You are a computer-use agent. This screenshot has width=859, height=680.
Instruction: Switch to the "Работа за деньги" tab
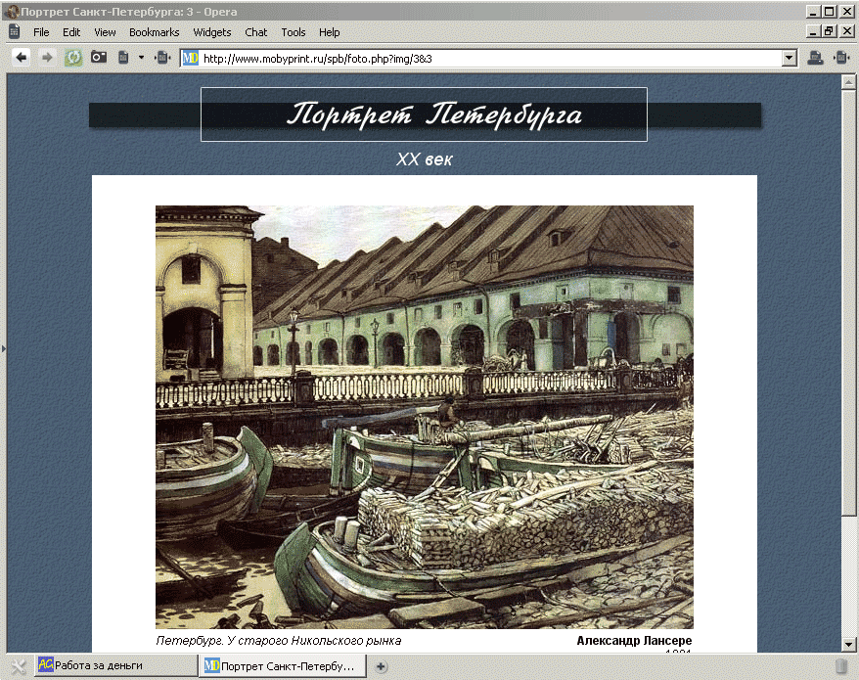(x=115, y=665)
